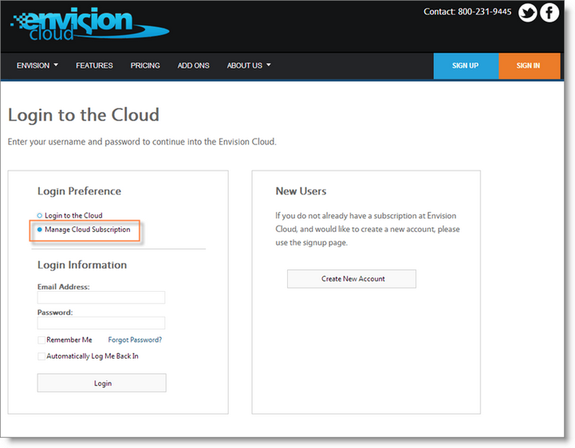The height and width of the screenshot is (448, 575).
Task: Focus the Password input field
Action: point(101,323)
